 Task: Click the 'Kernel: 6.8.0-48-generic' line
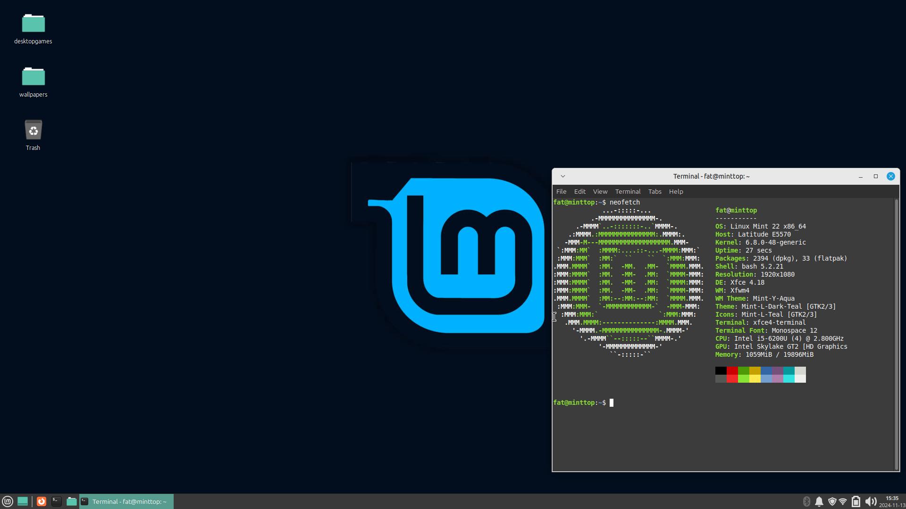point(761,243)
